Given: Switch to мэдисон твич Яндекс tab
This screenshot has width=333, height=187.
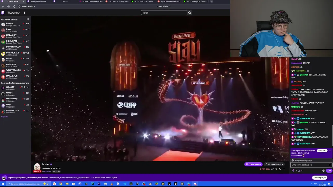Looking at the screenshot, I should point(169,1).
